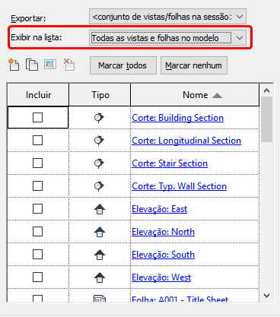Check Incluir box for Corte: Building Section
This screenshot has width=280, height=317.
click(37, 118)
